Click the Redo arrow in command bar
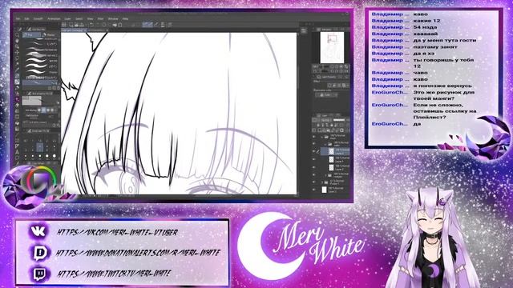This screenshot has height=288, width=513. click(98, 25)
